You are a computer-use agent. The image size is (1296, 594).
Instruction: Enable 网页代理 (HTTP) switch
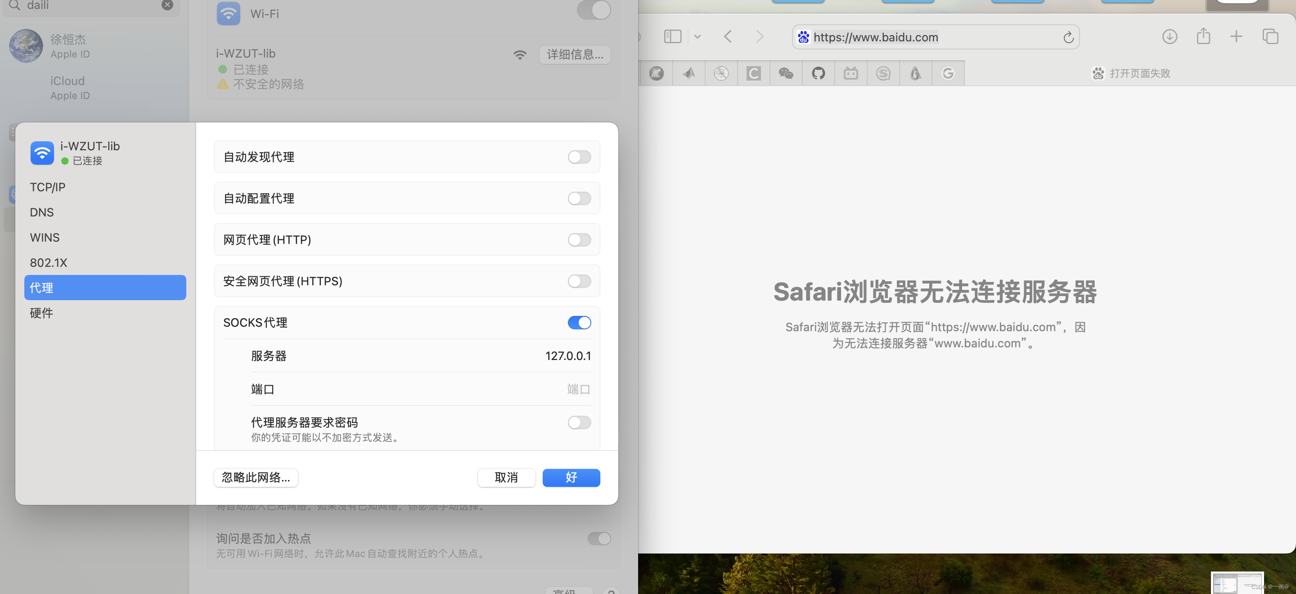(x=579, y=240)
